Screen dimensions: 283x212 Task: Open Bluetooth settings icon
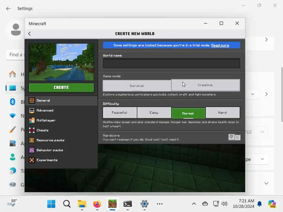click(x=12, y=102)
